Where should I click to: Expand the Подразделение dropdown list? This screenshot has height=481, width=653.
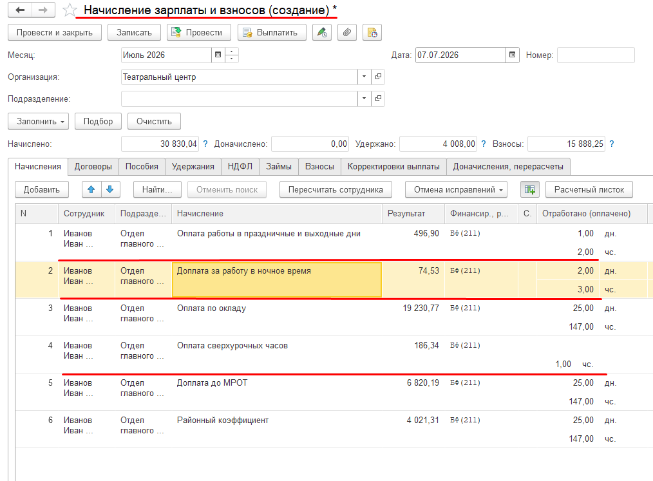[364, 99]
